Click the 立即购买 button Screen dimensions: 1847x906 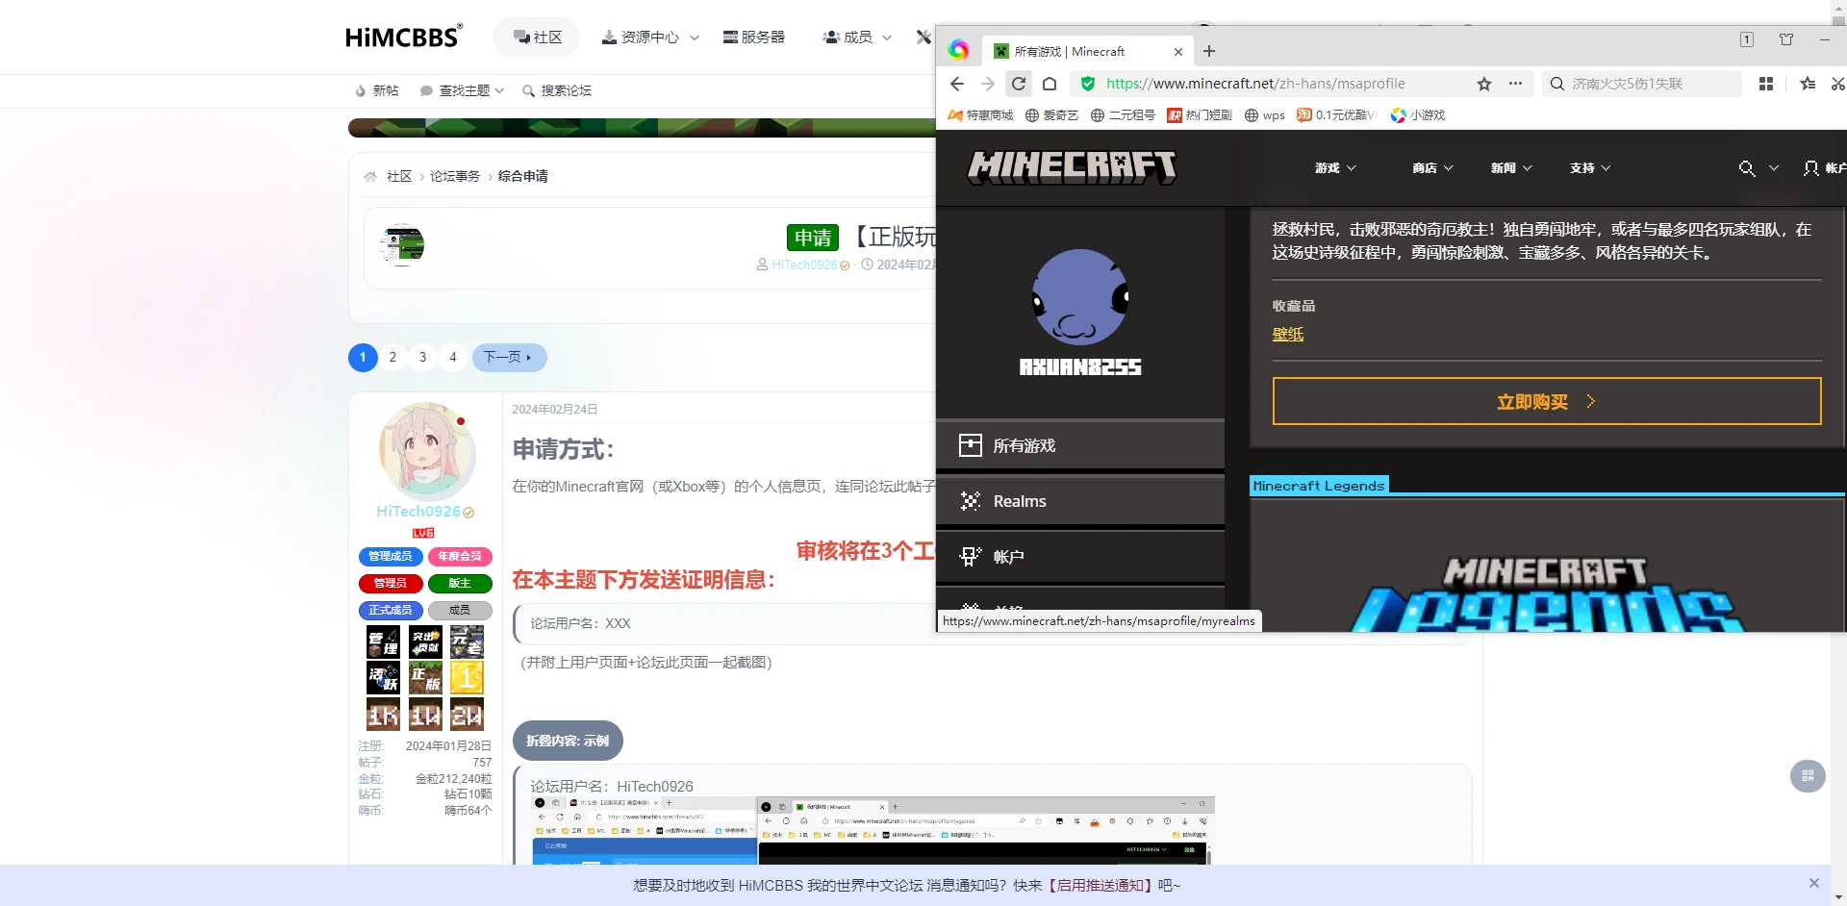coord(1546,402)
